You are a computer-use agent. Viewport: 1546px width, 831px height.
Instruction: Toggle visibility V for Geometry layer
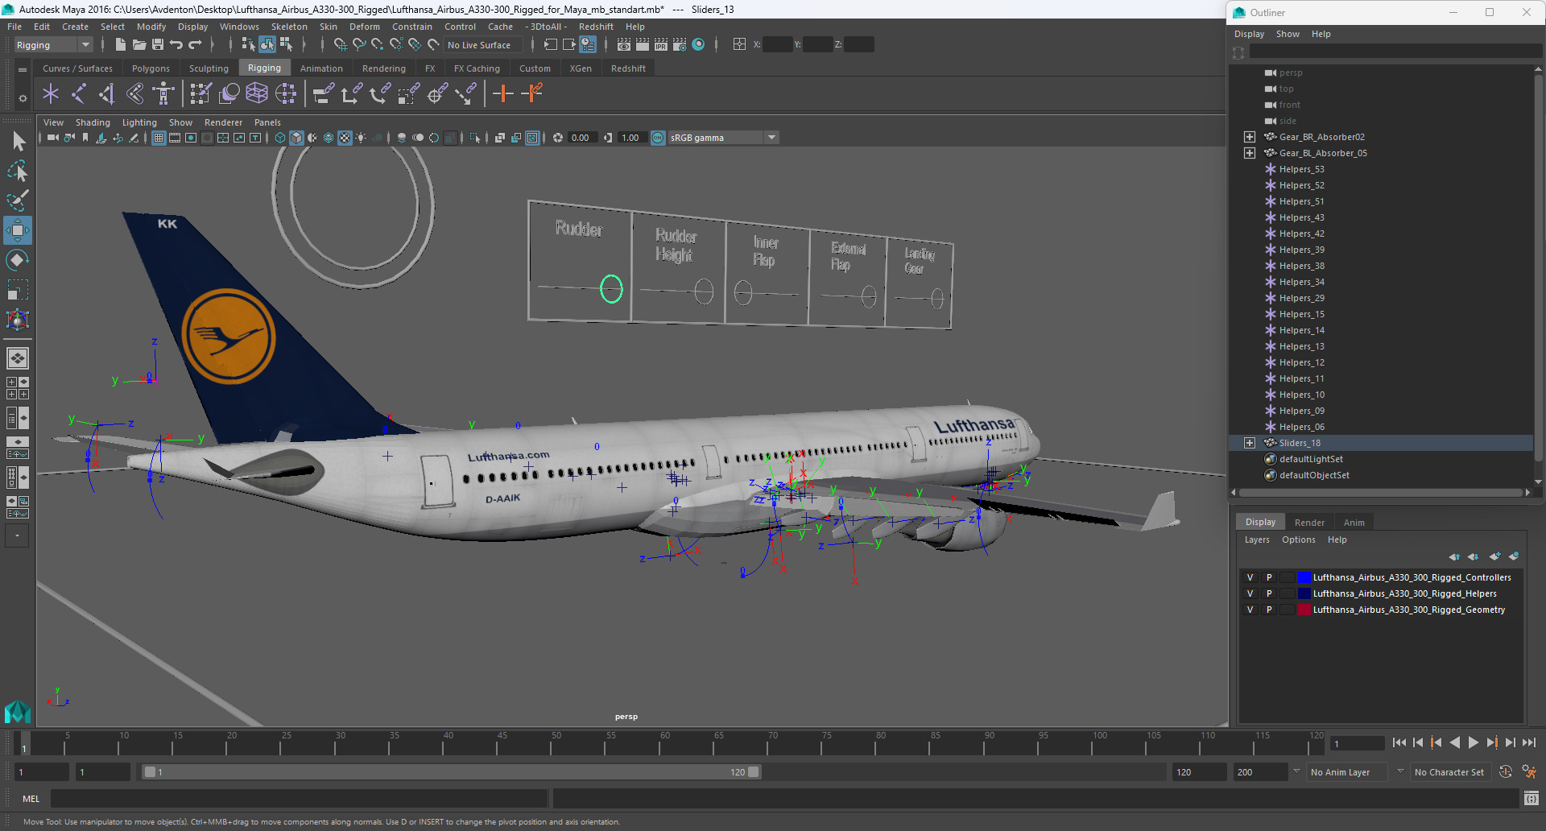(1250, 610)
